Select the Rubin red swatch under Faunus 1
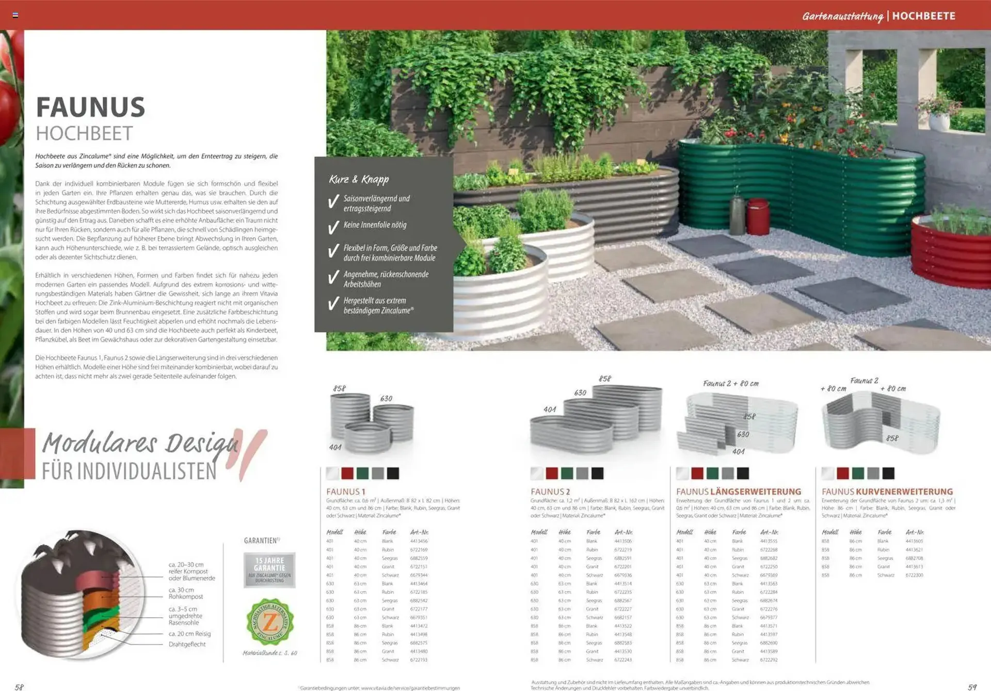This screenshot has width=991, height=691. pyautogui.click(x=347, y=473)
